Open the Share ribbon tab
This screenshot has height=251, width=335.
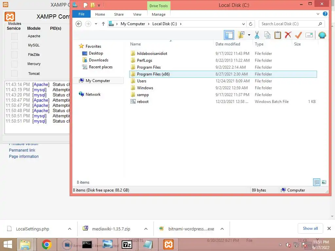coord(119,14)
